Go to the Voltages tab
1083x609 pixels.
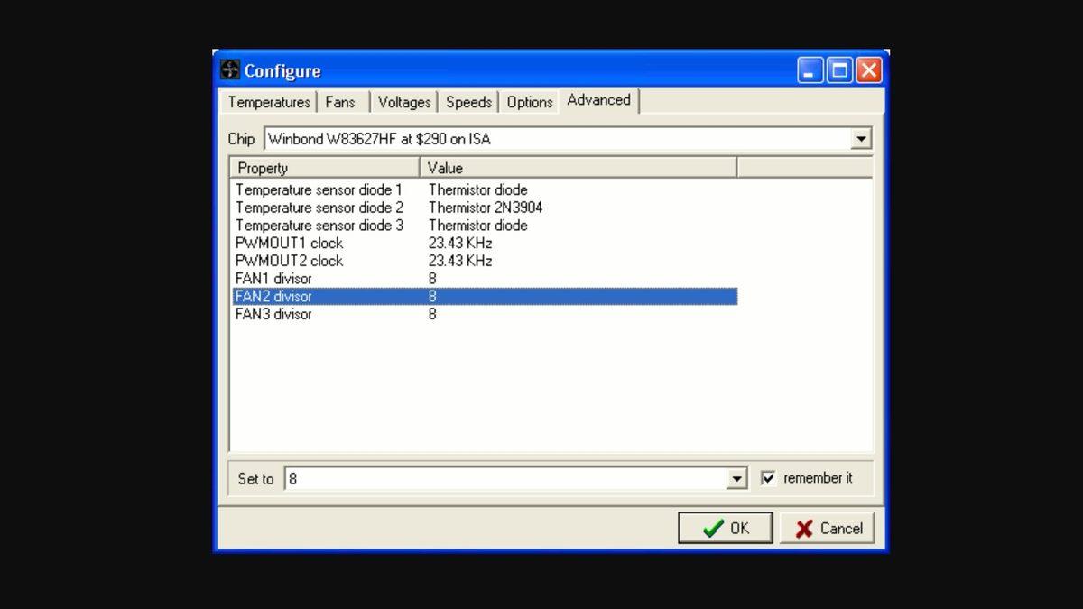tap(403, 102)
